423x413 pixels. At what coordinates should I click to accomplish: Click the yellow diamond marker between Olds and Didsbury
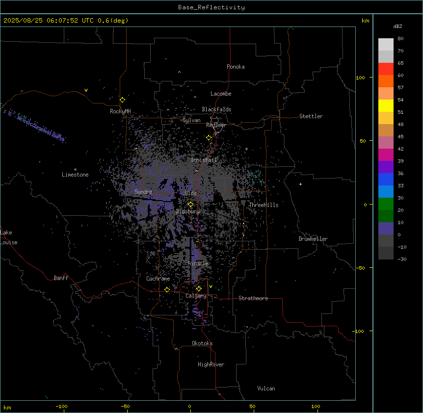(x=190, y=205)
